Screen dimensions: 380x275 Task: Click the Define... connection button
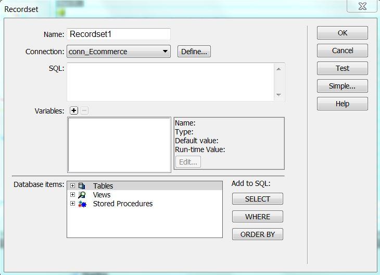click(x=194, y=52)
